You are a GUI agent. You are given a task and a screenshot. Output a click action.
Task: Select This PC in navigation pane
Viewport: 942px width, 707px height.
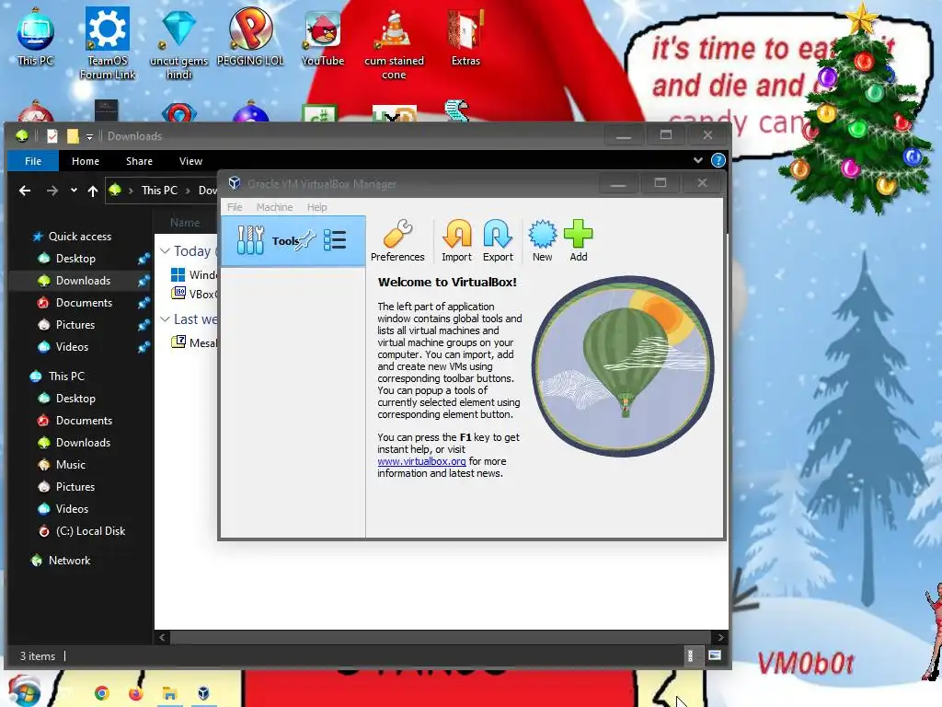[x=66, y=377]
